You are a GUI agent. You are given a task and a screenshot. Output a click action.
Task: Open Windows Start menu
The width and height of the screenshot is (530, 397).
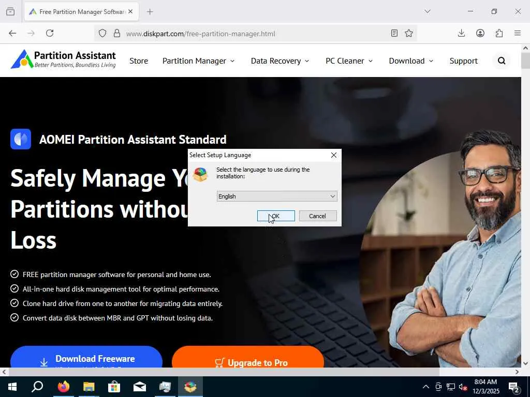coord(12,387)
